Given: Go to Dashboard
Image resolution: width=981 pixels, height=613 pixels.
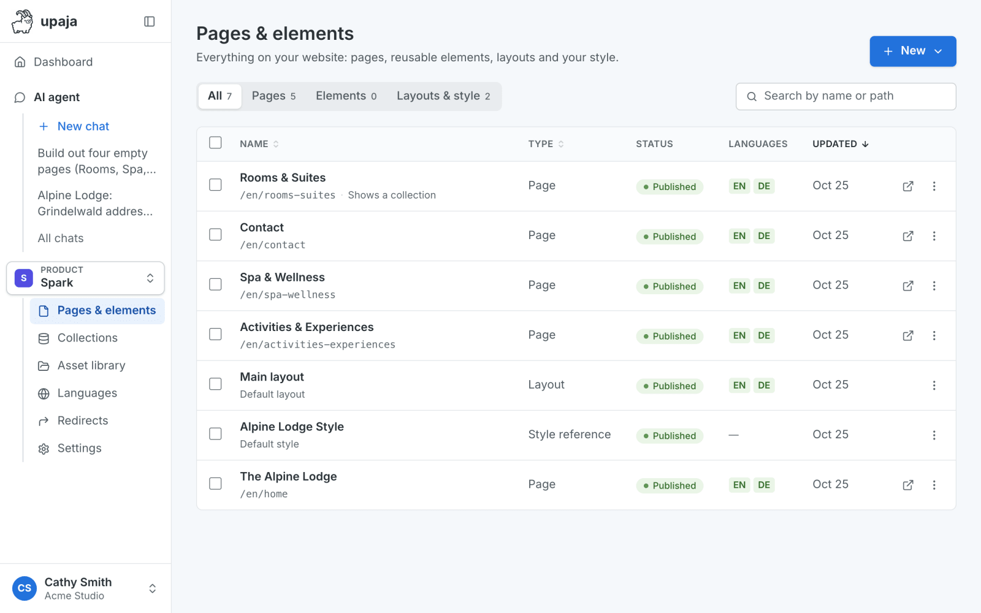Looking at the screenshot, I should 85,62.
